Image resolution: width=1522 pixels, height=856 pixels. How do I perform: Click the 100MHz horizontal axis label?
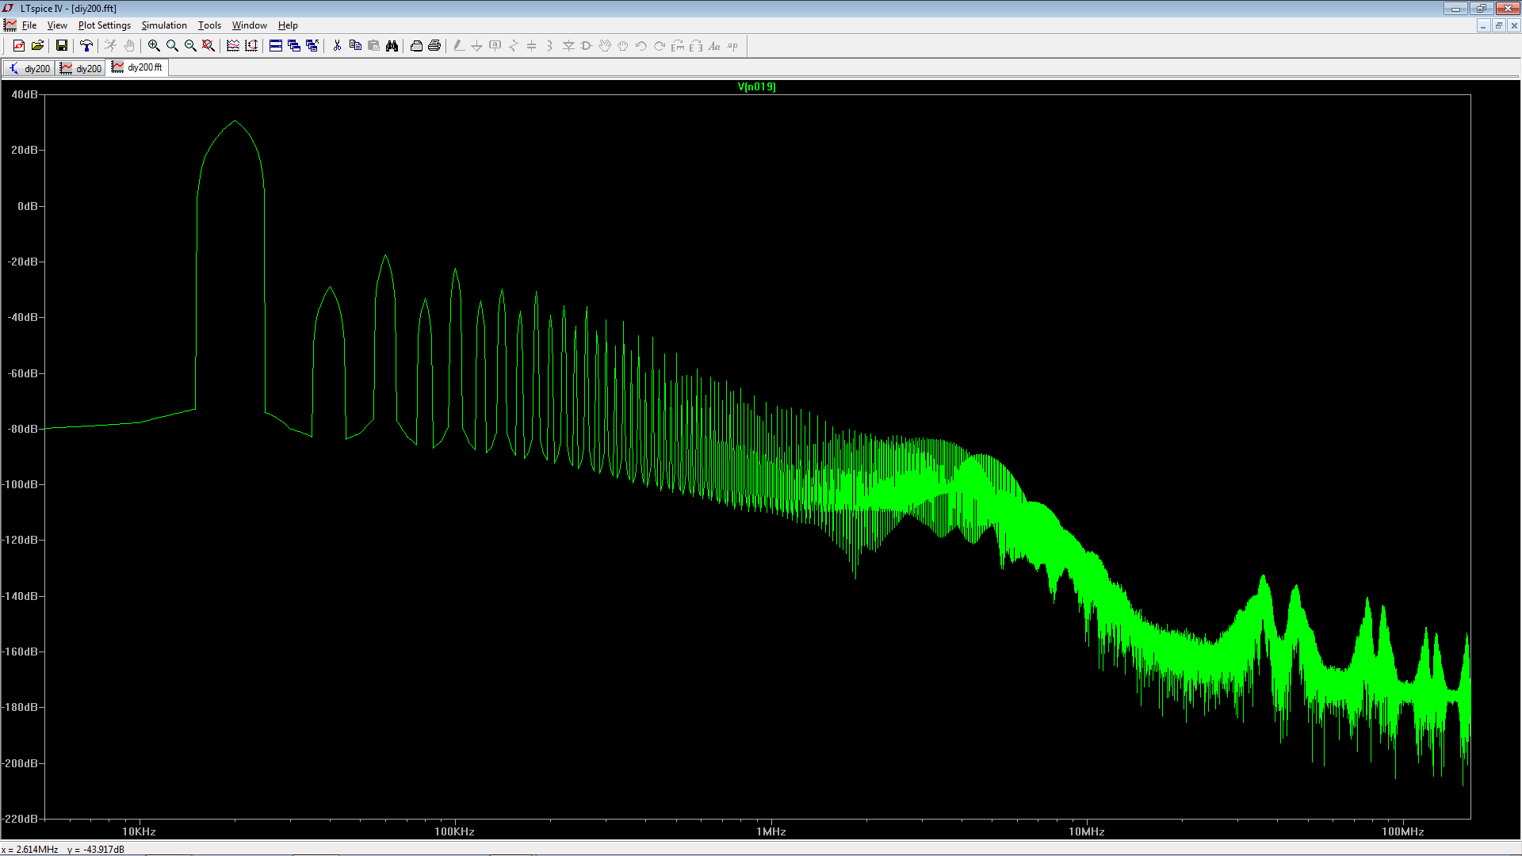click(1402, 831)
